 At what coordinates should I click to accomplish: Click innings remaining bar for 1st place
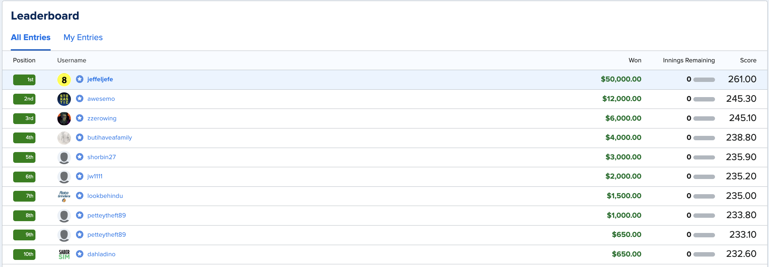coord(704,80)
